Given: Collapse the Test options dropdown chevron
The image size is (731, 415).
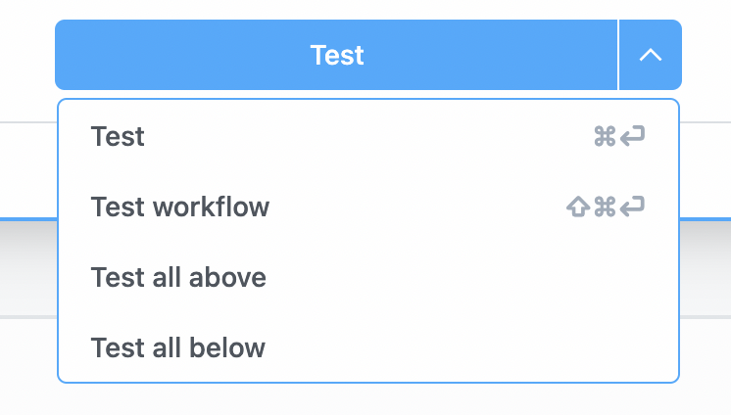Looking at the screenshot, I should click(650, 55).
